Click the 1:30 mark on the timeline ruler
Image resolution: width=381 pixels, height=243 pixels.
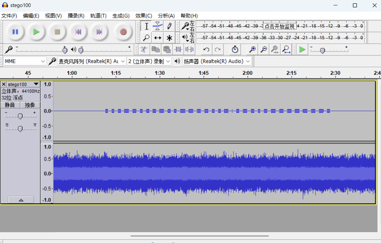160,73
